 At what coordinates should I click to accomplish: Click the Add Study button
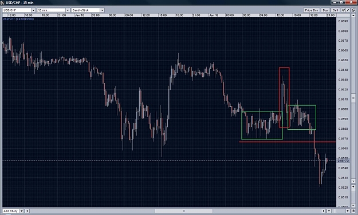[x=11, y=211]
